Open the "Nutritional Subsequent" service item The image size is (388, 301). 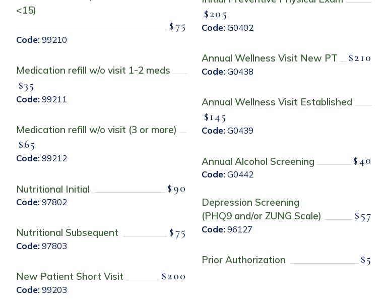click(67, 233)
